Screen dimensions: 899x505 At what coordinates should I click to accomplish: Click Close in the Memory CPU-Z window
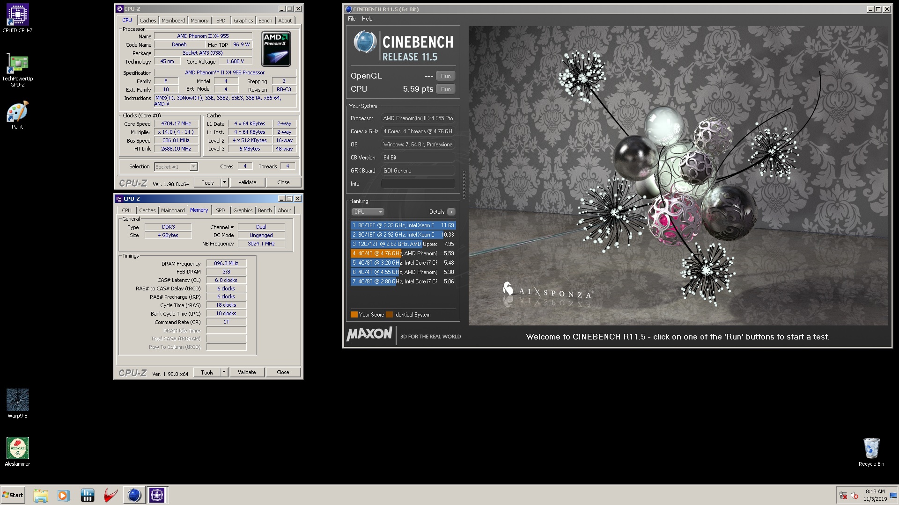point(283,372)
